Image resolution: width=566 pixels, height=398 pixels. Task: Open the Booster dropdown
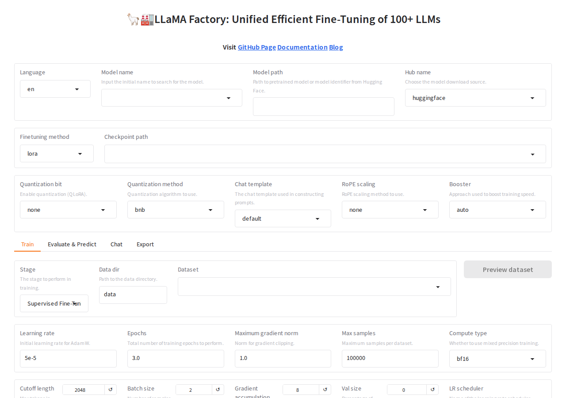pos(497,210)
